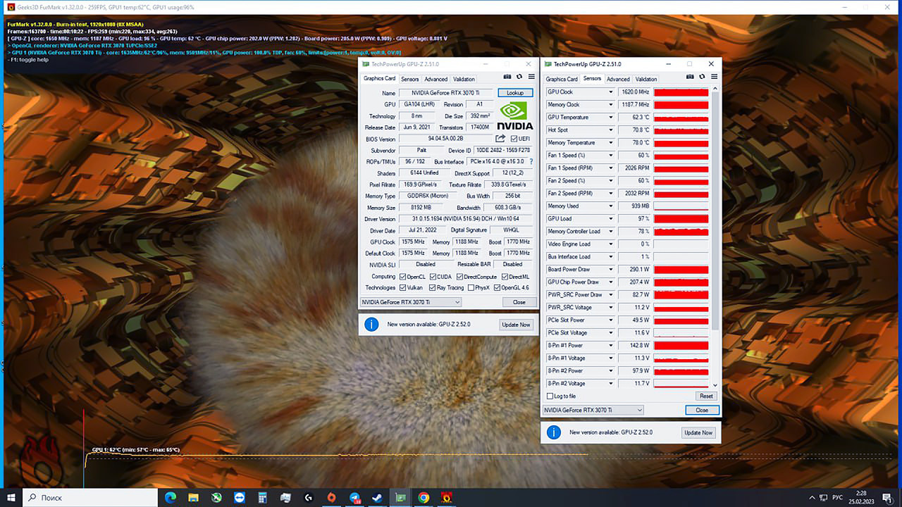Open the GPU Clock sensor dropdown arrow

(611, 92)
